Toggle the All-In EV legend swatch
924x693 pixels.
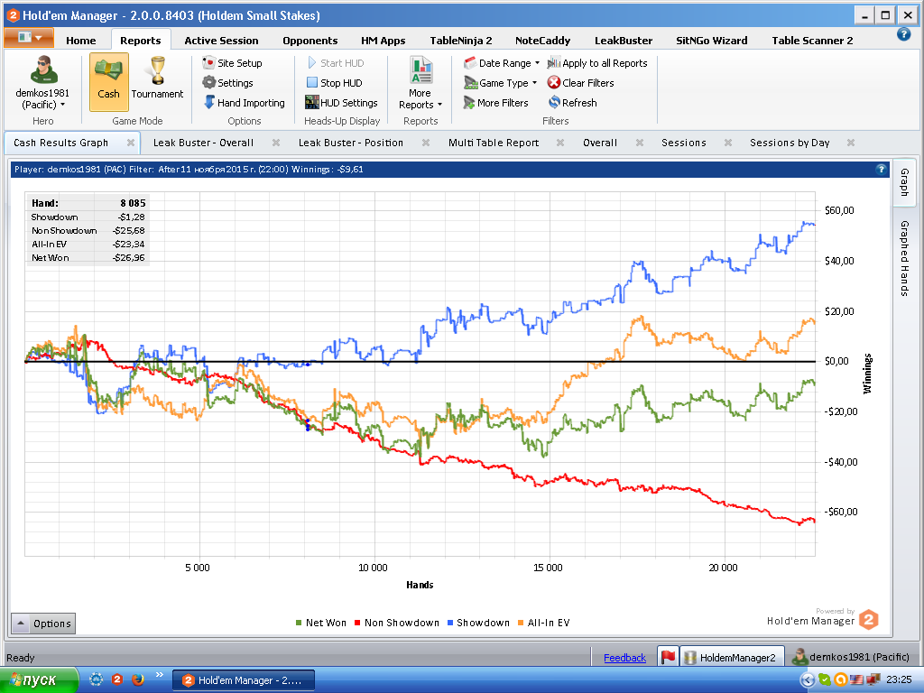[521, 623]
